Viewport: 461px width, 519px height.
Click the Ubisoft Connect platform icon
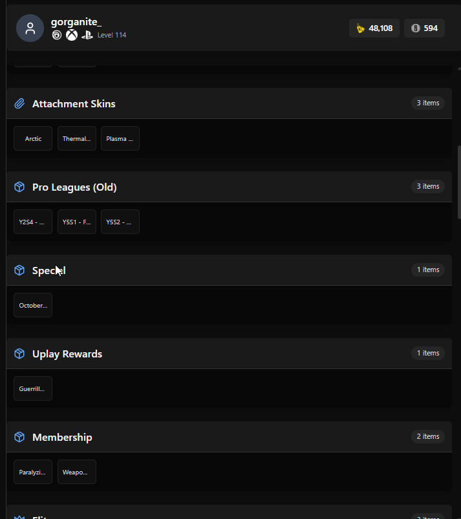(x=57, y=35)
